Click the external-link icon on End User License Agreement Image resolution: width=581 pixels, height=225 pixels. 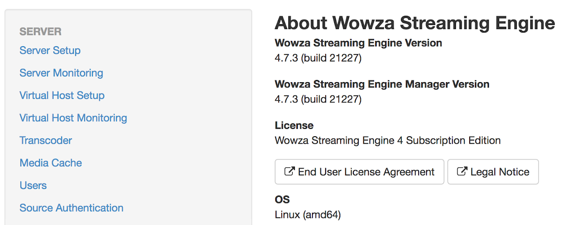[289, 171]
